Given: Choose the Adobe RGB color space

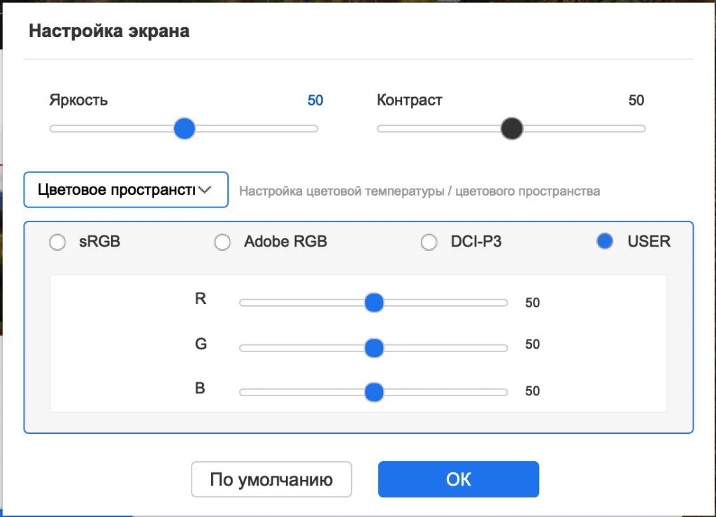Looking at the screenshot, I should (x=222, y=242).
